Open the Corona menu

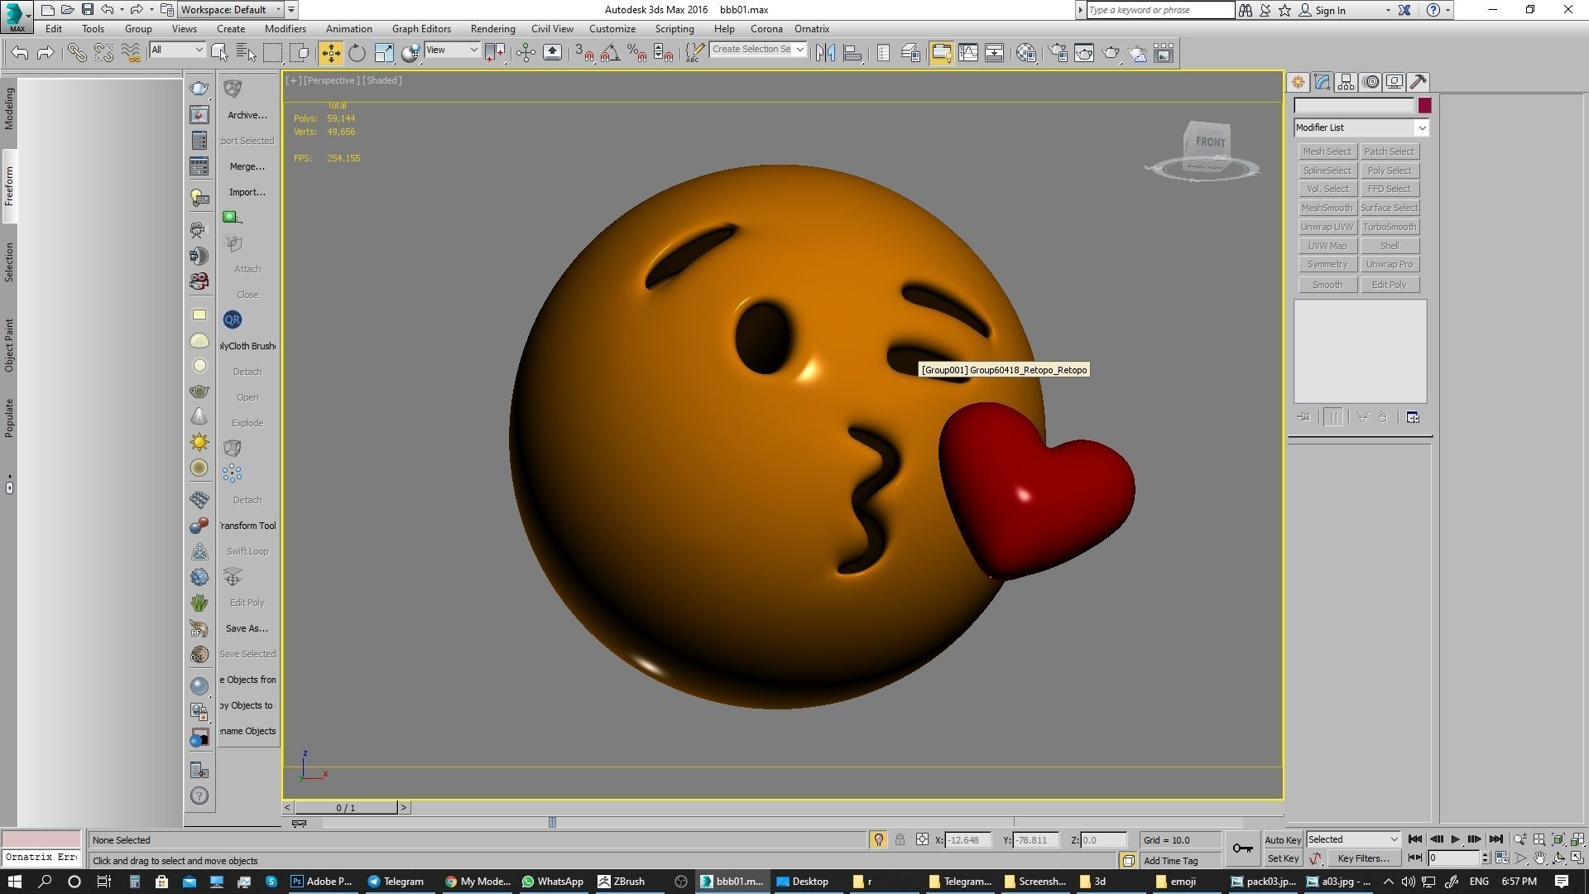[x=766, y=29]
